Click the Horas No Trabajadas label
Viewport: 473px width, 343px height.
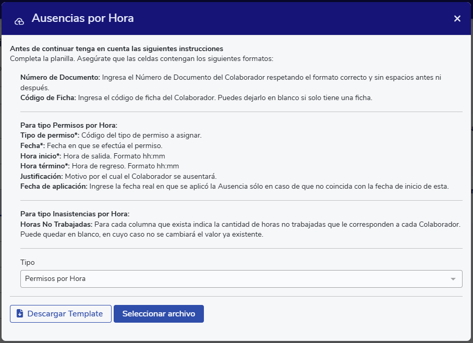(56, 224)
